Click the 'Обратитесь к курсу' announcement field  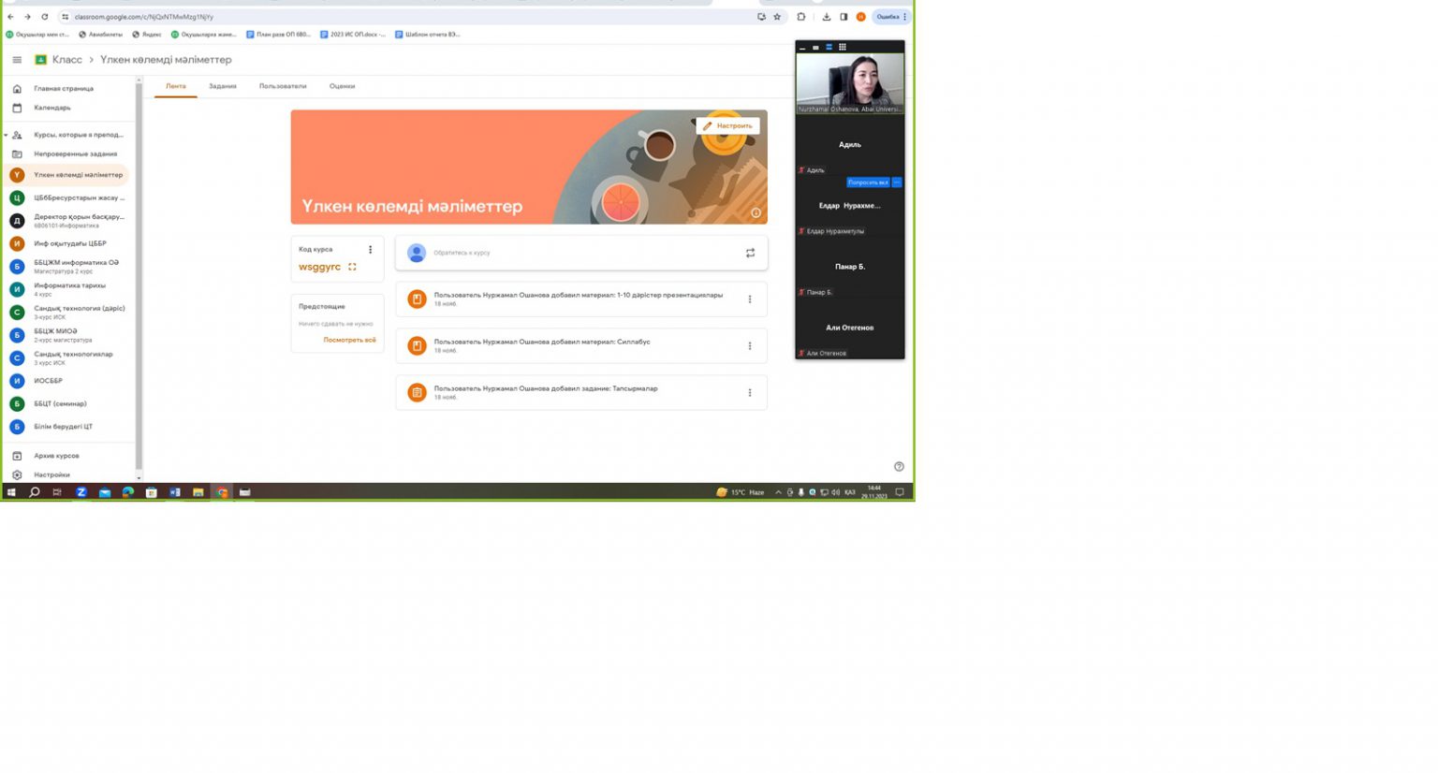[562, 253]
